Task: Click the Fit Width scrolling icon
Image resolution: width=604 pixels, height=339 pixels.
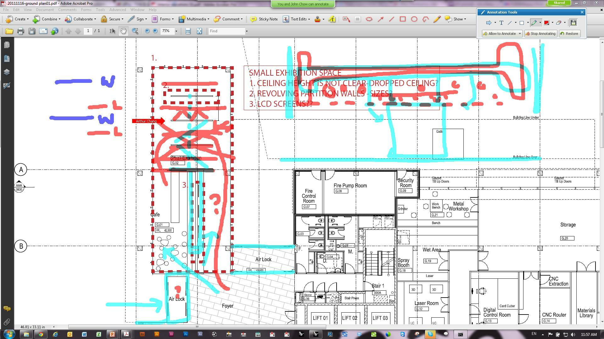Action: click(x=188, y=31)
